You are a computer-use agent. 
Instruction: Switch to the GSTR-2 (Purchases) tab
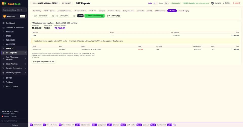pyautogui.click(x=65, y=11)
